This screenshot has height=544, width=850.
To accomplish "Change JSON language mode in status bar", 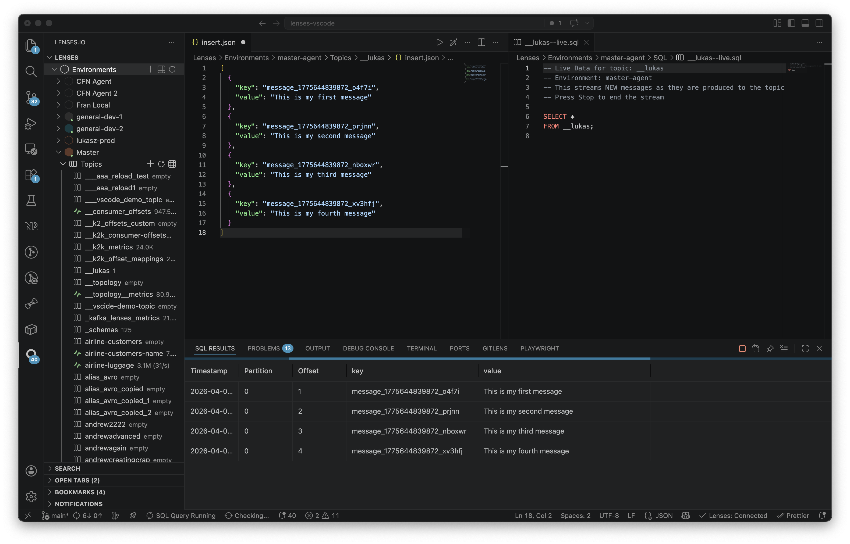I will (664, 516).
